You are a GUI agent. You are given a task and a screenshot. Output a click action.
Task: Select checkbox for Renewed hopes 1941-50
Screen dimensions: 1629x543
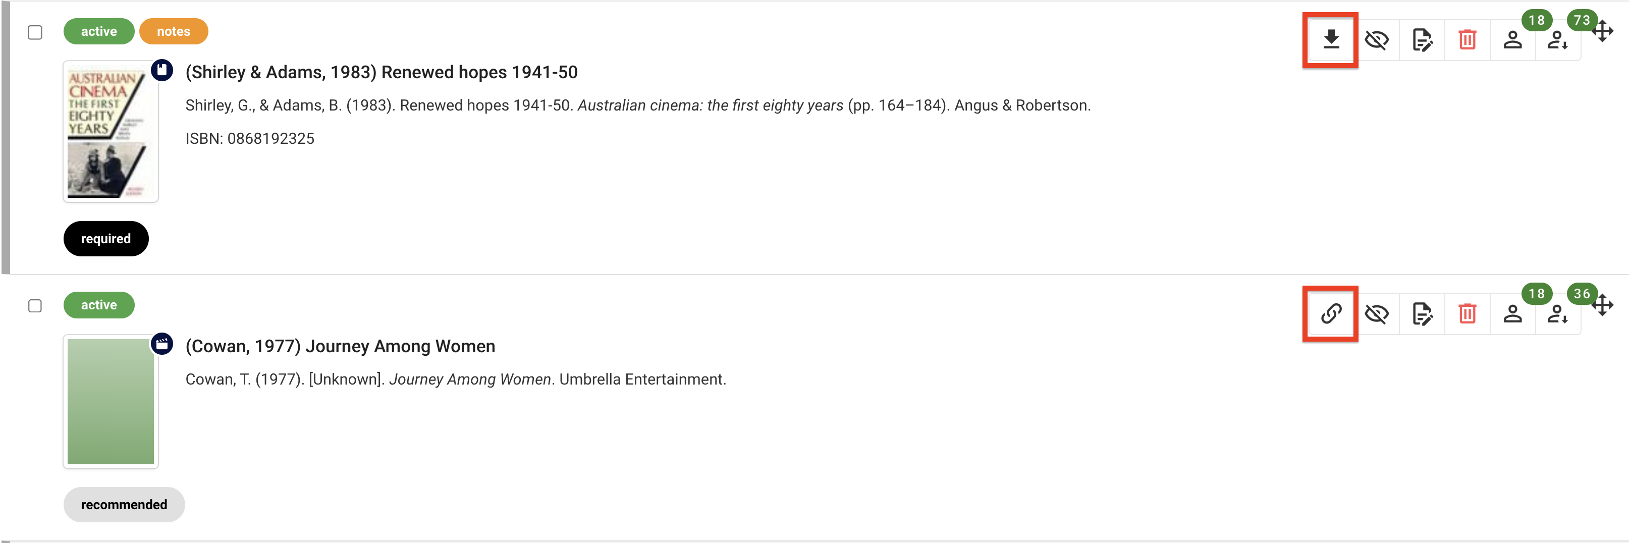pyautogui.click(x=35, y=32)
